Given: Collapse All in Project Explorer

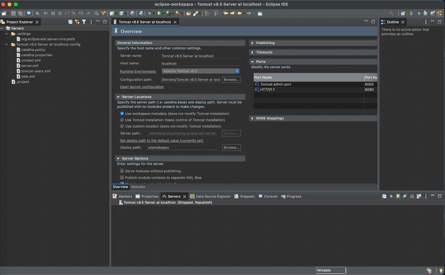Looking at the screenshot, I should click(70, 22).
